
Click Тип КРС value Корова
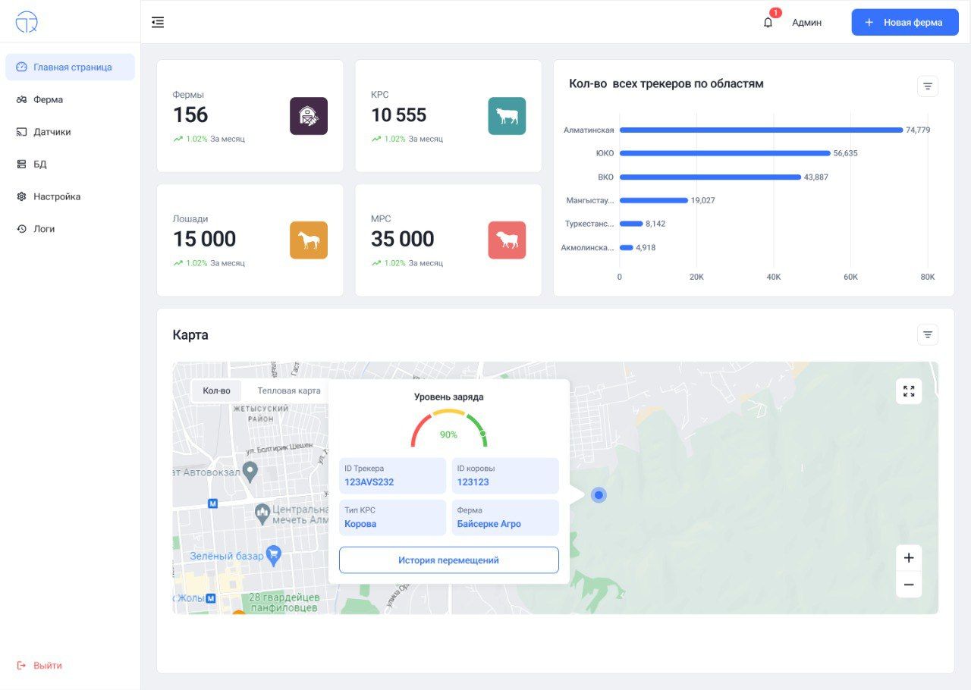(360, 524)
